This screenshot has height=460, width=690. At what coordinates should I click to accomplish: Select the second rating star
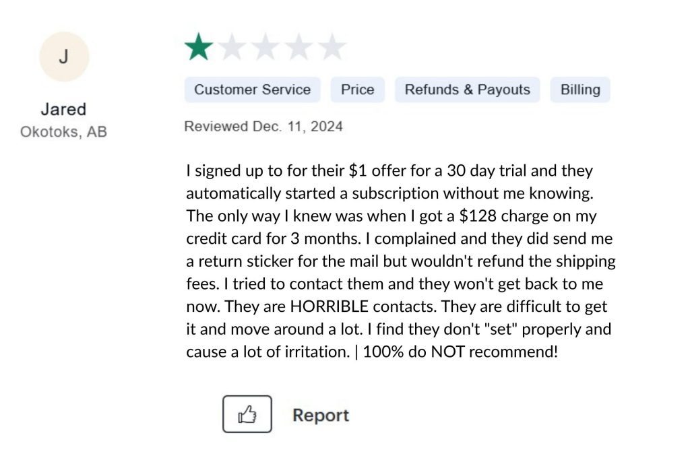tap(232, 47)
